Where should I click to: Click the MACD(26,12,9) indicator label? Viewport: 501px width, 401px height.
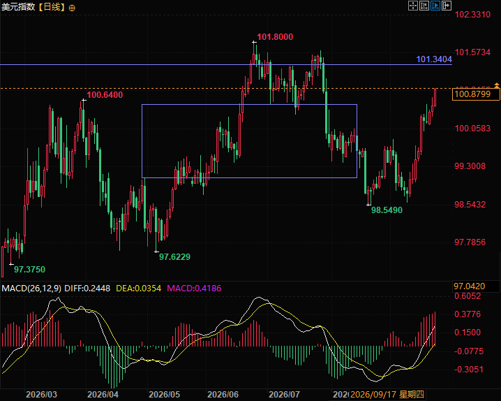click(x=31, y=289)
